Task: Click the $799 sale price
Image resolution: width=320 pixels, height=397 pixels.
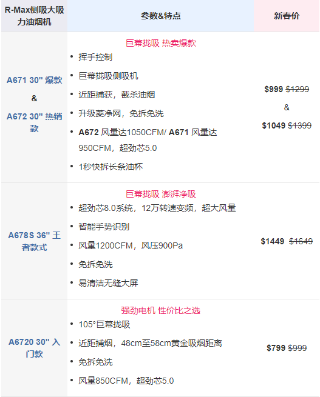Action: [x=276, y=348]
